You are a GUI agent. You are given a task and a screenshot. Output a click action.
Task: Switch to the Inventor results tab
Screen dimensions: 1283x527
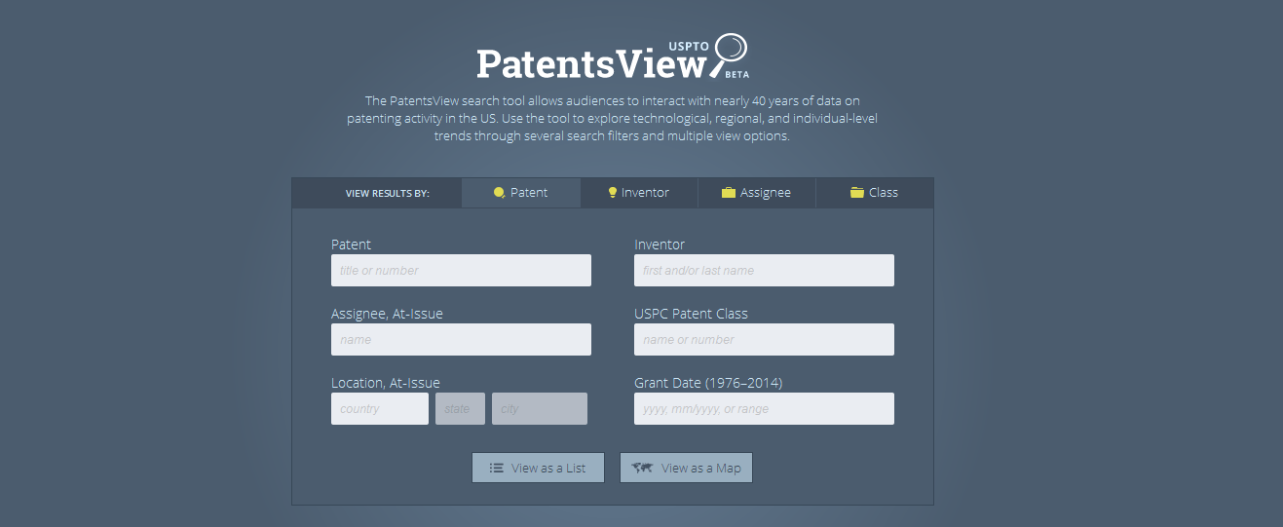click(x=639, y=193)
